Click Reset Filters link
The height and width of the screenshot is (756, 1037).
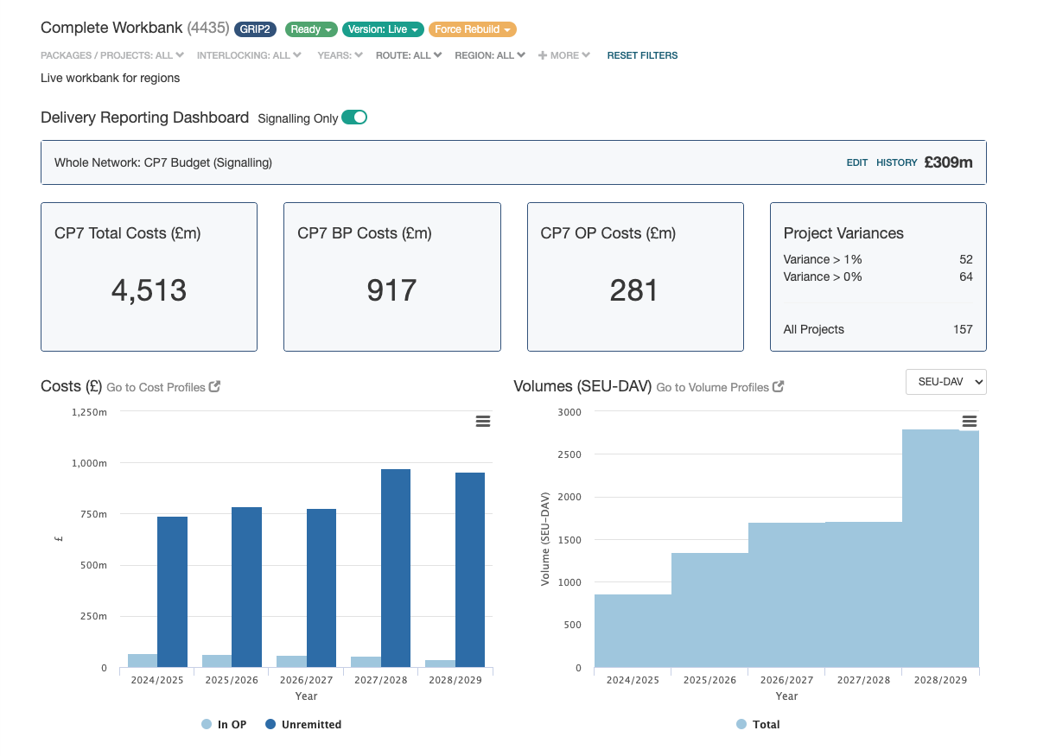[642, 55]
